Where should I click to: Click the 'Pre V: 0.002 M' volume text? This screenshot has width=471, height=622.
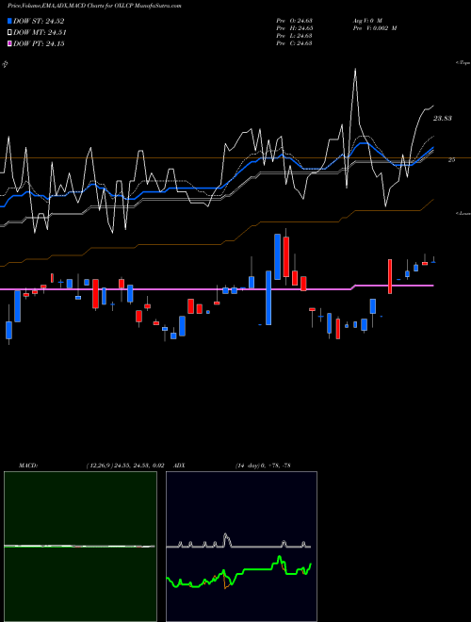pos(375,28)
